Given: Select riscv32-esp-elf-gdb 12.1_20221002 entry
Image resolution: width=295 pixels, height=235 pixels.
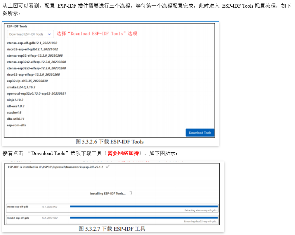Looking at the screenshot, I should coord(32,49).
